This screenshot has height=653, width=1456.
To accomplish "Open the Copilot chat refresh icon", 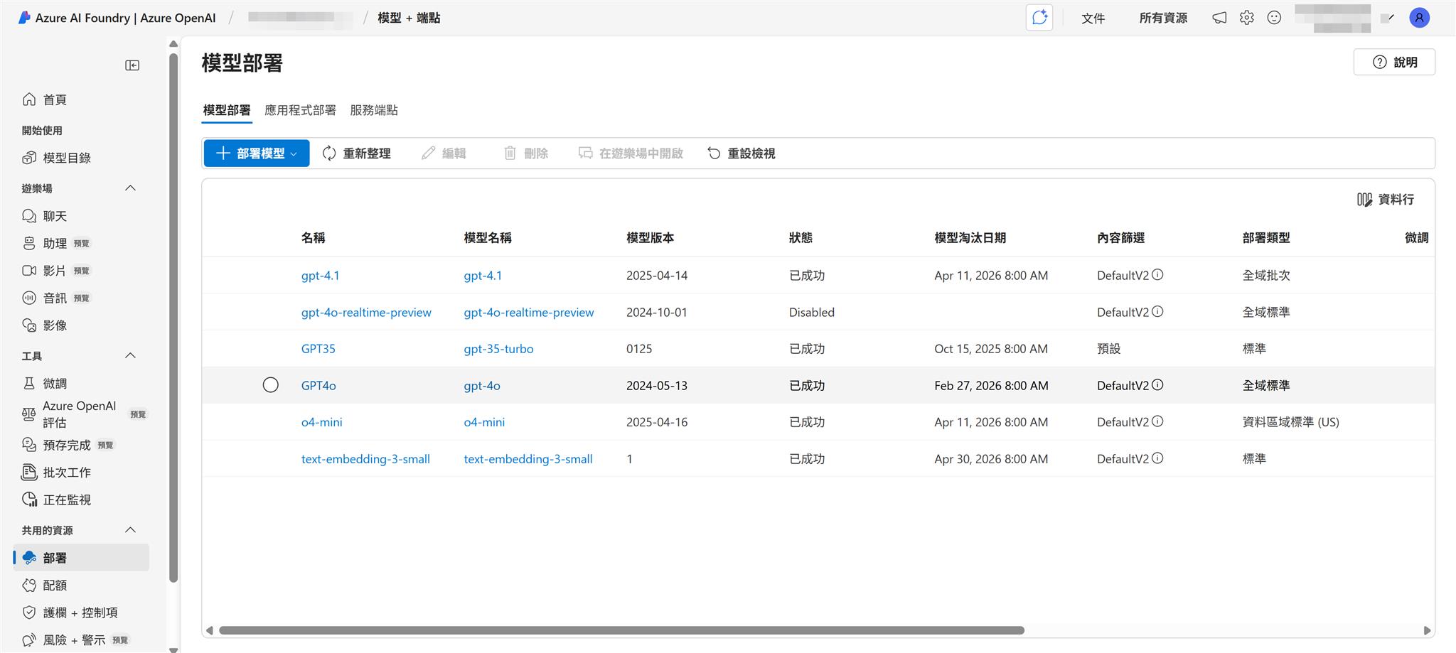I will coord(1039,18).
